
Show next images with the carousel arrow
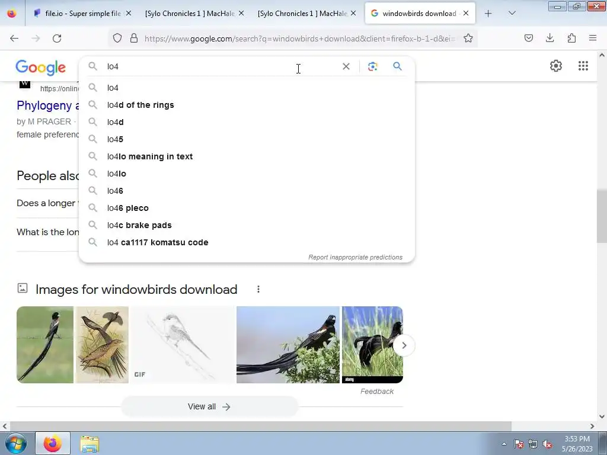[404, 345]
